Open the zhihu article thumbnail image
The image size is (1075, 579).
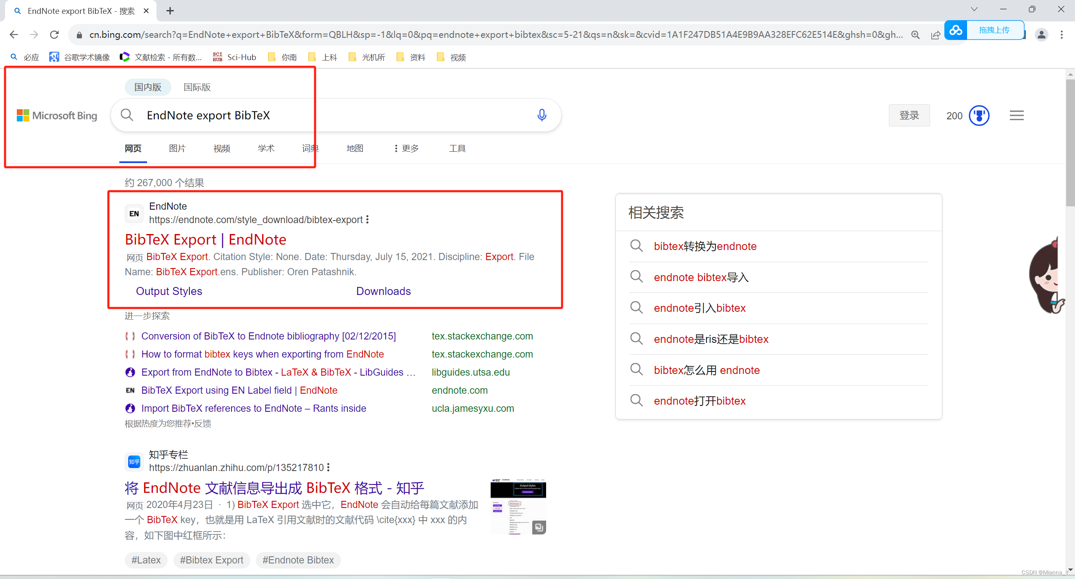pyautogui.click(x=518, y=506)
